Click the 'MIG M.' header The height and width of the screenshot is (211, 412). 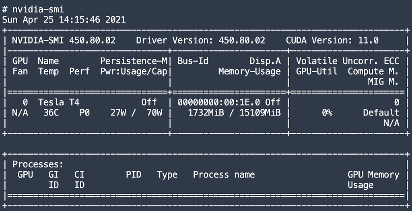pos(383,82)
